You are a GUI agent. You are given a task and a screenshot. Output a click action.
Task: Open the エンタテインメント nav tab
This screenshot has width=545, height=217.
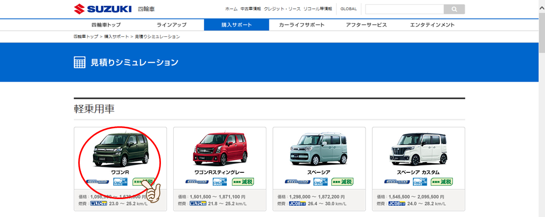pos(432,25)
